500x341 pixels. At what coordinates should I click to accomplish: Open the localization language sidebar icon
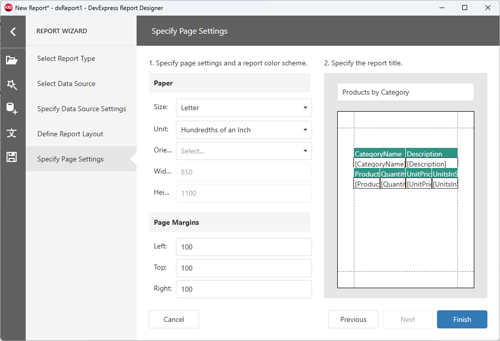tap(12, 133)
